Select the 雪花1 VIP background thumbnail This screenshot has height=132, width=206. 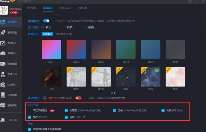[x=76, y=77]
